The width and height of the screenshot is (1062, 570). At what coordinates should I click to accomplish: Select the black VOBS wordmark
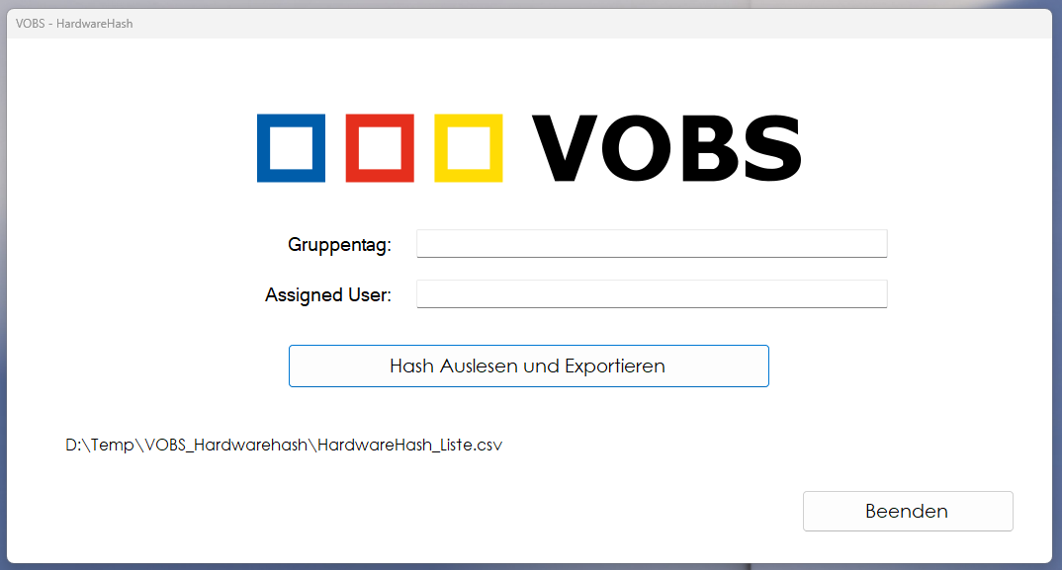(665, 149)
